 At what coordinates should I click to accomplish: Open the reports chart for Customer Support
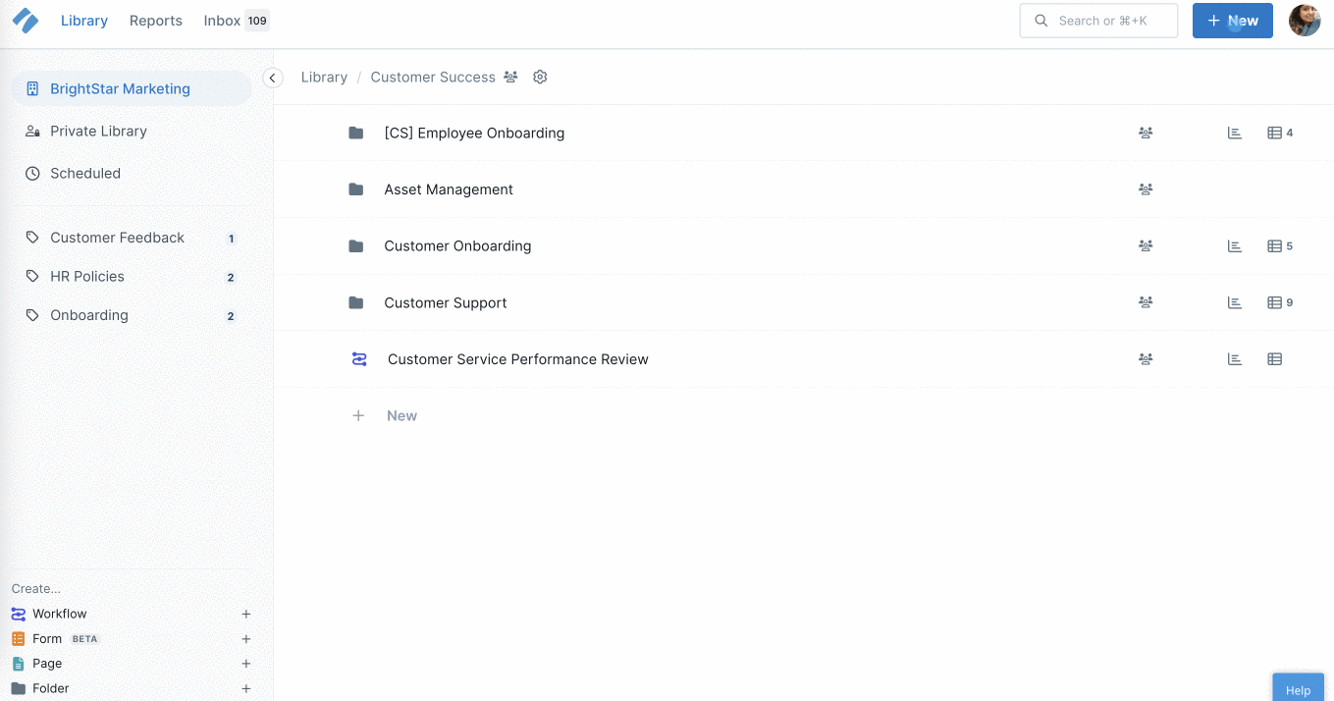tap(1235, 302)
